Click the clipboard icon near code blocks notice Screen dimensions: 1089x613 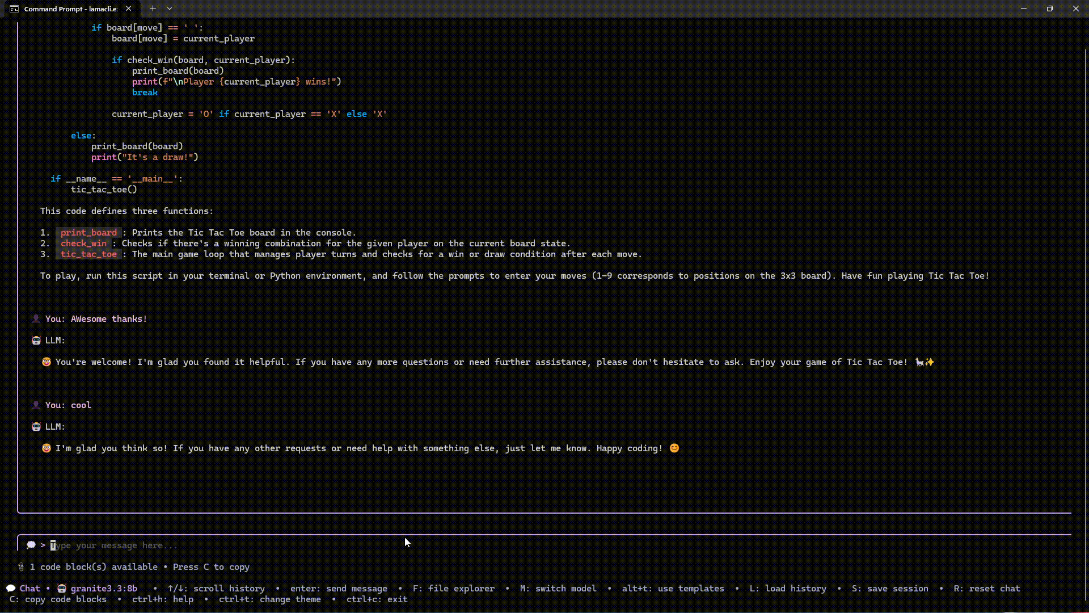point(21,567)
